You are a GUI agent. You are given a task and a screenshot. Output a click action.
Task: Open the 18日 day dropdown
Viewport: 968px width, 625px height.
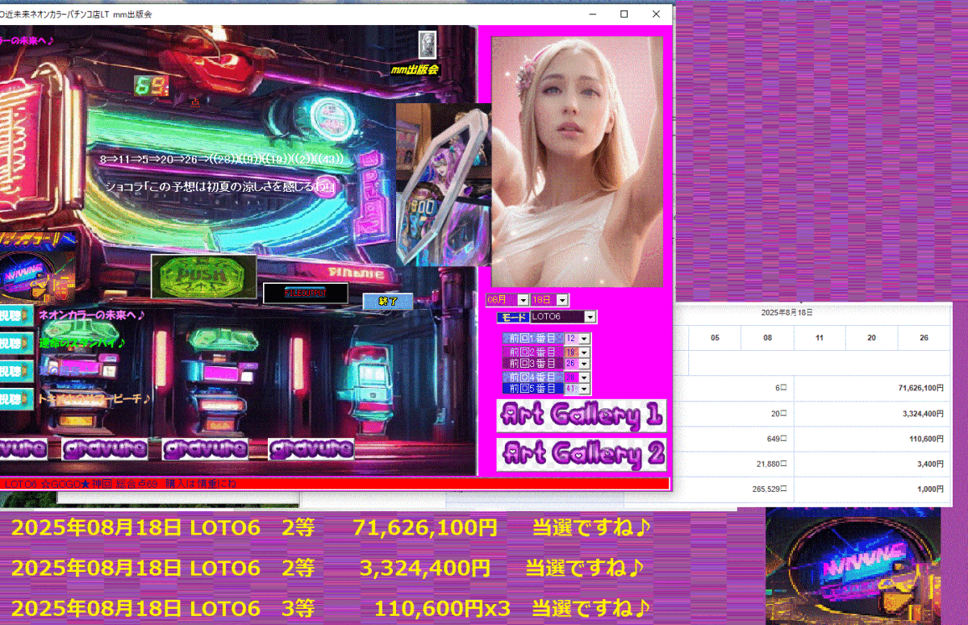tap(562, 300)
